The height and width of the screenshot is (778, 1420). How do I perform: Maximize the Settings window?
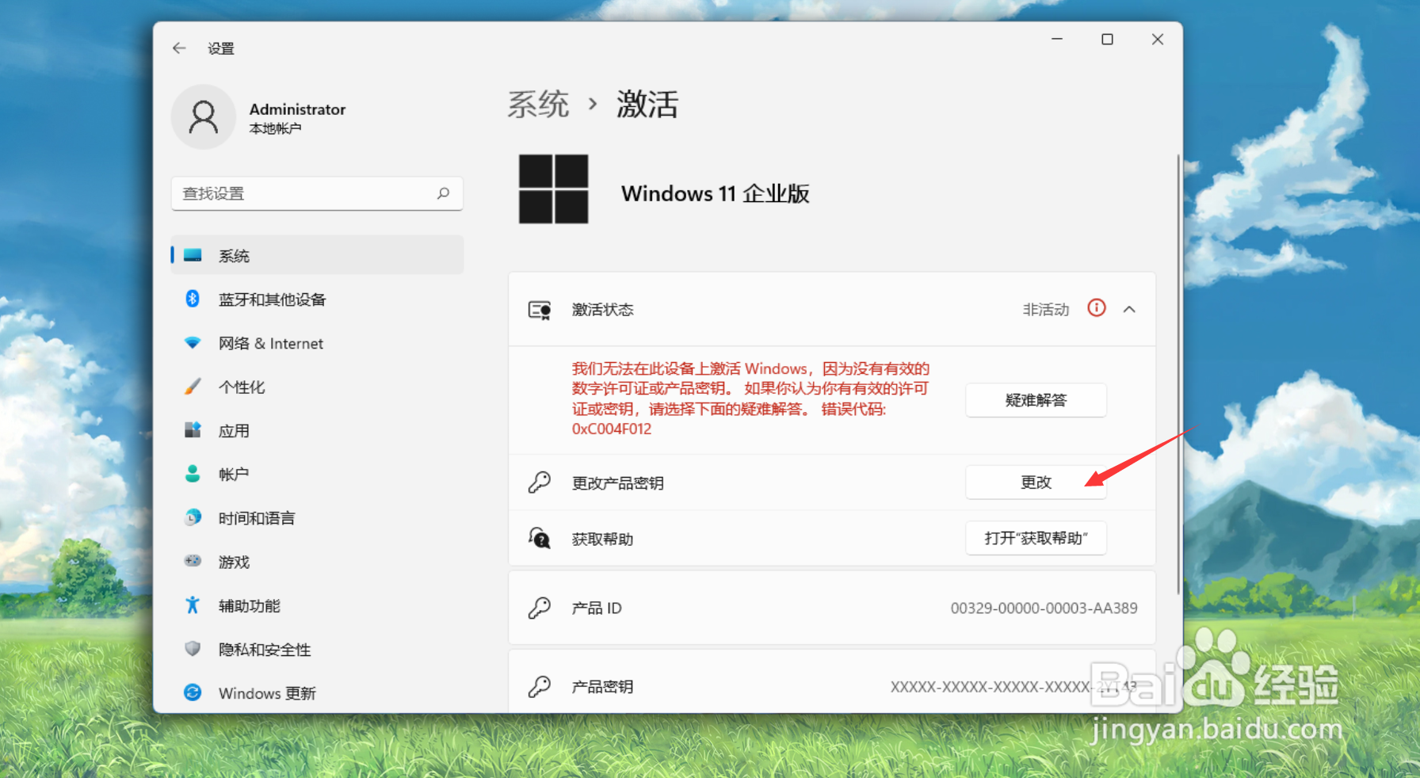pyautogui.click(x=1107, y=40)
